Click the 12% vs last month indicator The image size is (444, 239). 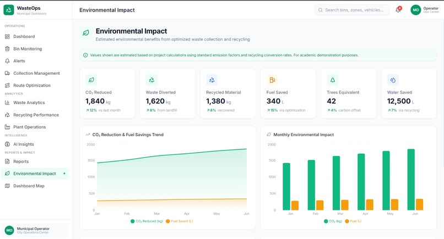coord(104,110)
